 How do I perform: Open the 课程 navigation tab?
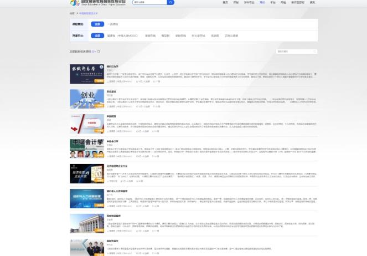[236, 3]
